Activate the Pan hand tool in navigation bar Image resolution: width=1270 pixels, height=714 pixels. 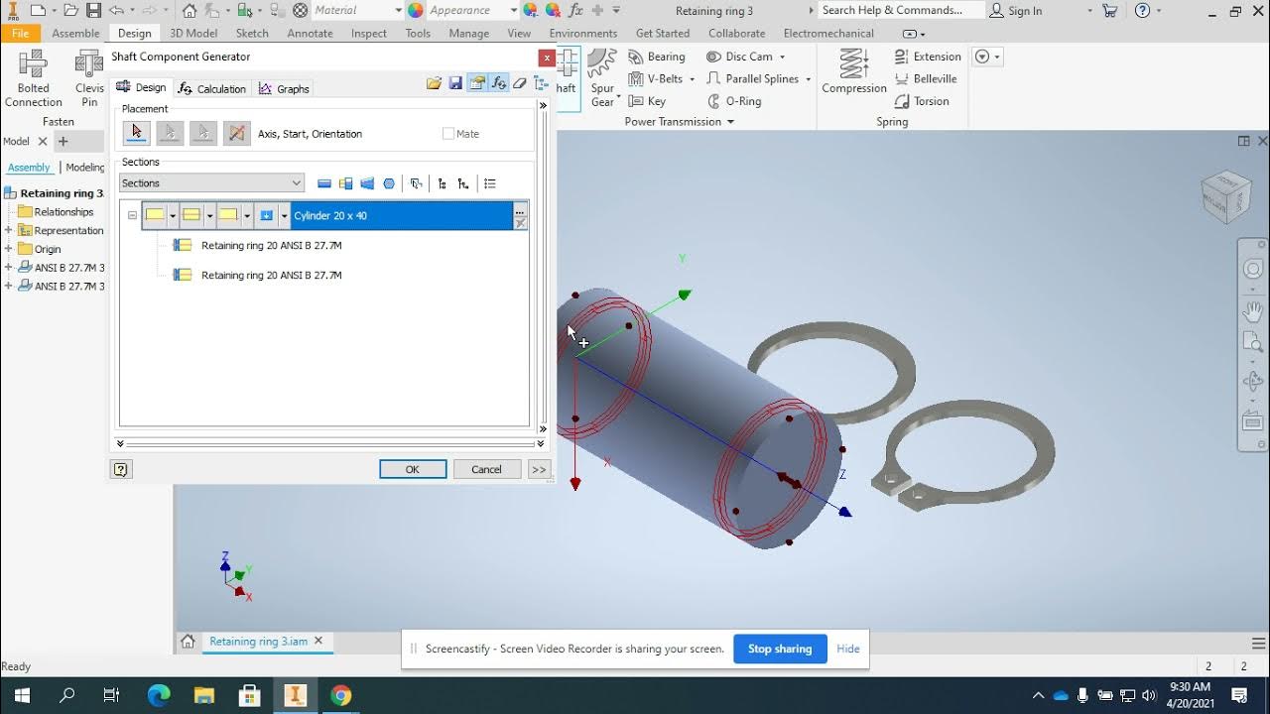(x=1252, y=311)
